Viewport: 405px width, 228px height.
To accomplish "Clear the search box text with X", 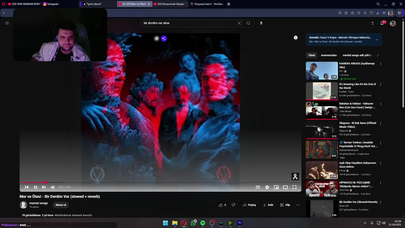I will click(239, 23).
